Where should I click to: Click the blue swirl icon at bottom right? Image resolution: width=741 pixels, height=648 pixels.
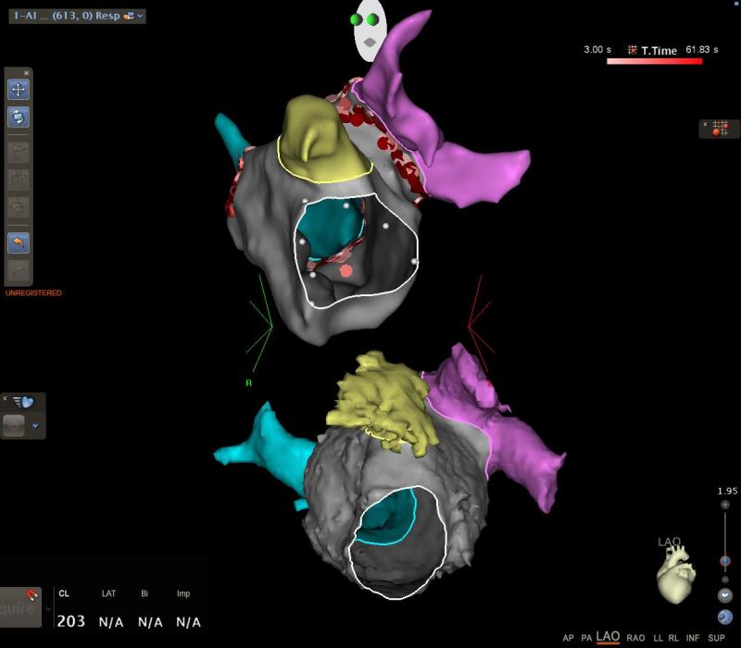tap(724, 617)
